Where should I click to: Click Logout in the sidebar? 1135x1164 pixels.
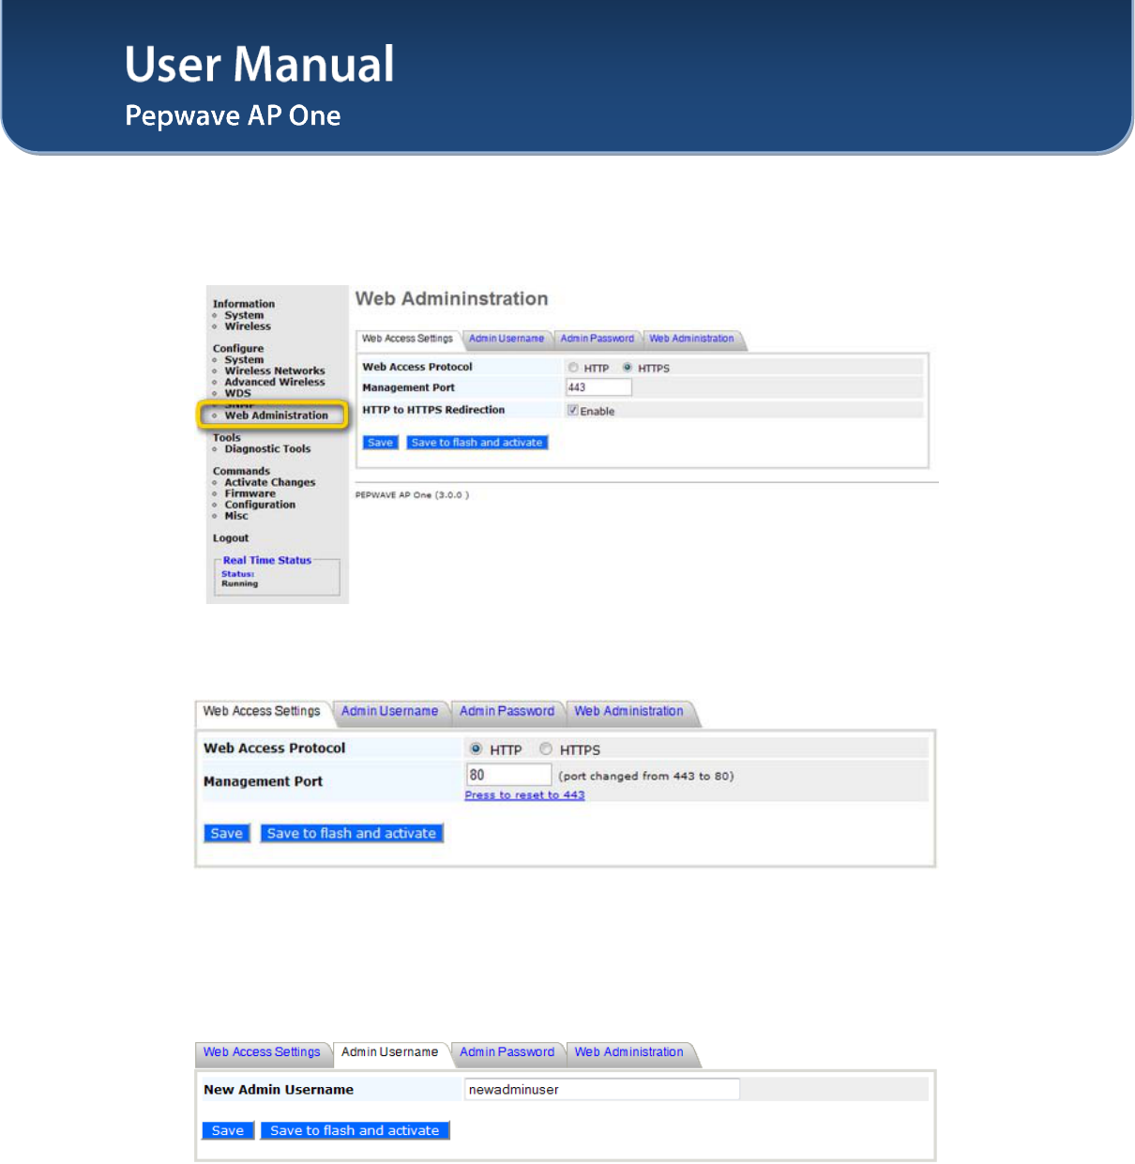[x=231, y=538]
